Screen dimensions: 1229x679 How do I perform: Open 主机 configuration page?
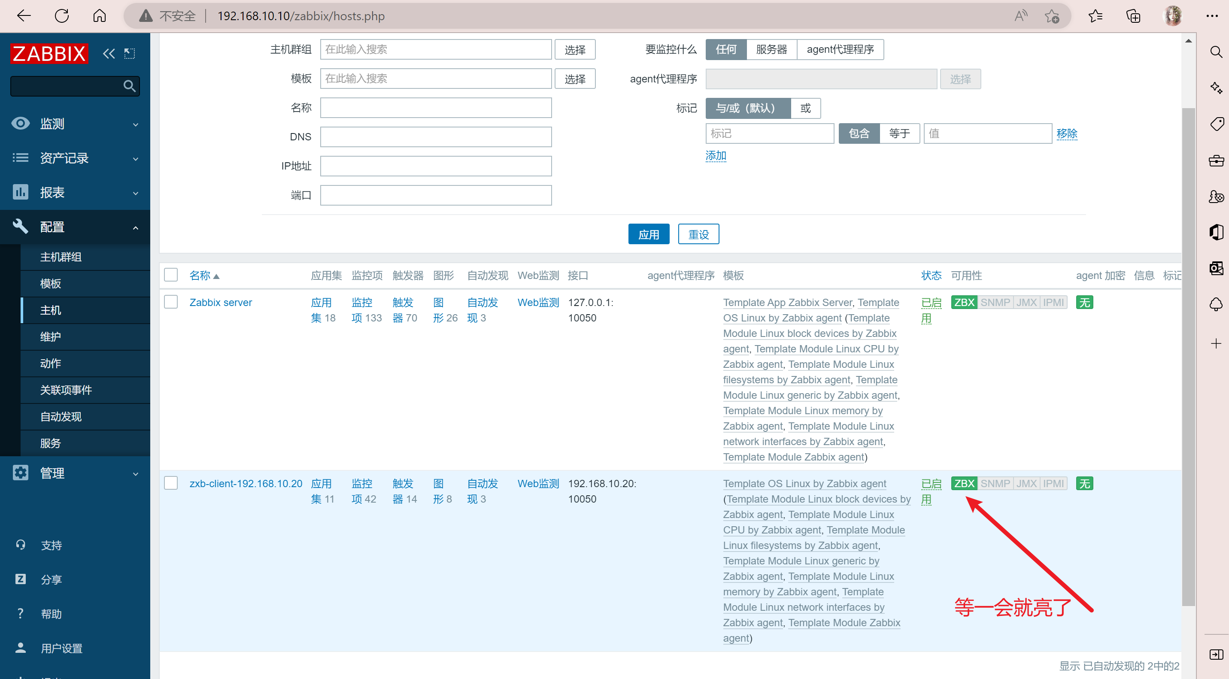pyautogui.click(x=85, y=311)
